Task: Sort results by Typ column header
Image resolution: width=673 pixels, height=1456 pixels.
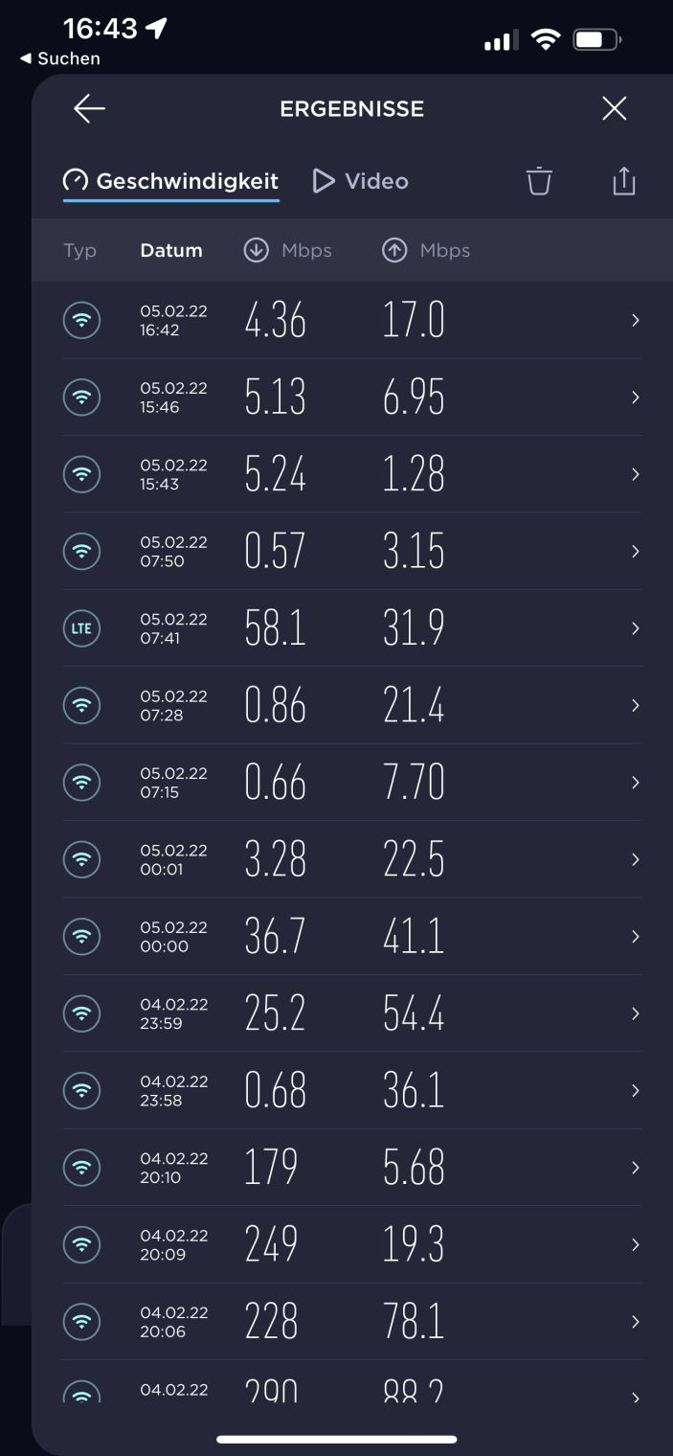Action: tap(80, 251)
